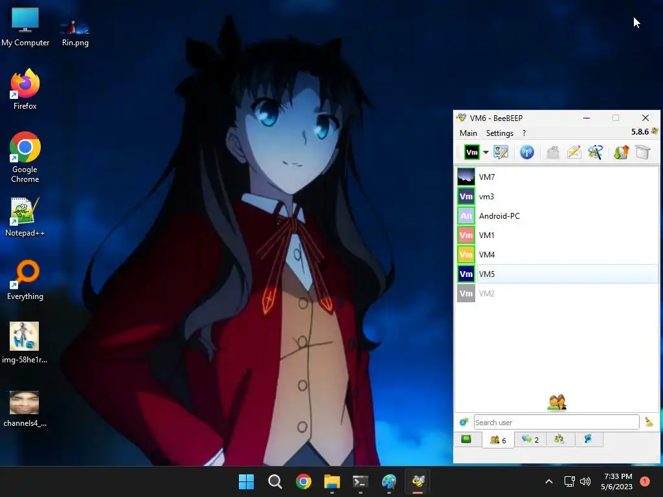Select the Firefox desktop shortcut
The width and height of the screenshot is (663, 497).
pyautogui.click(x=25, y=89)
